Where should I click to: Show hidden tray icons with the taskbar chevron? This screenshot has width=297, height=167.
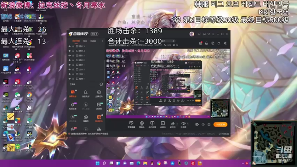[x=243, y=163]
